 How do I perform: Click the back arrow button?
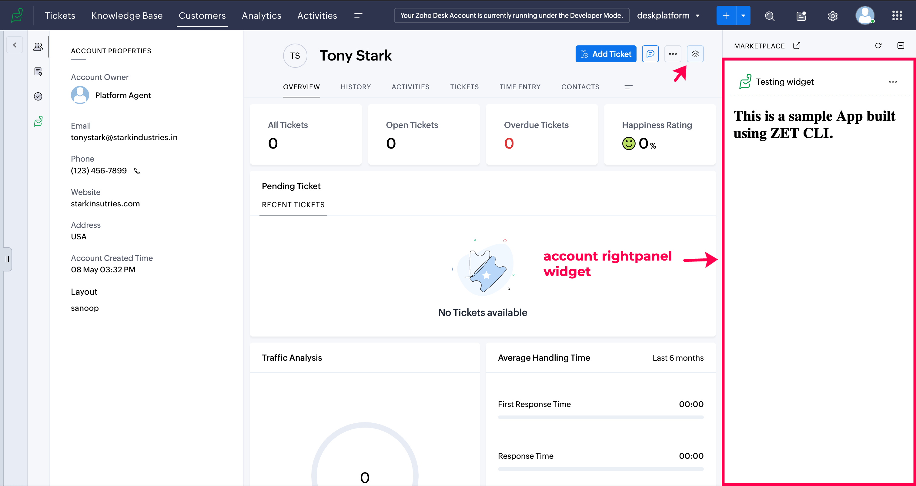click(15, 45)
